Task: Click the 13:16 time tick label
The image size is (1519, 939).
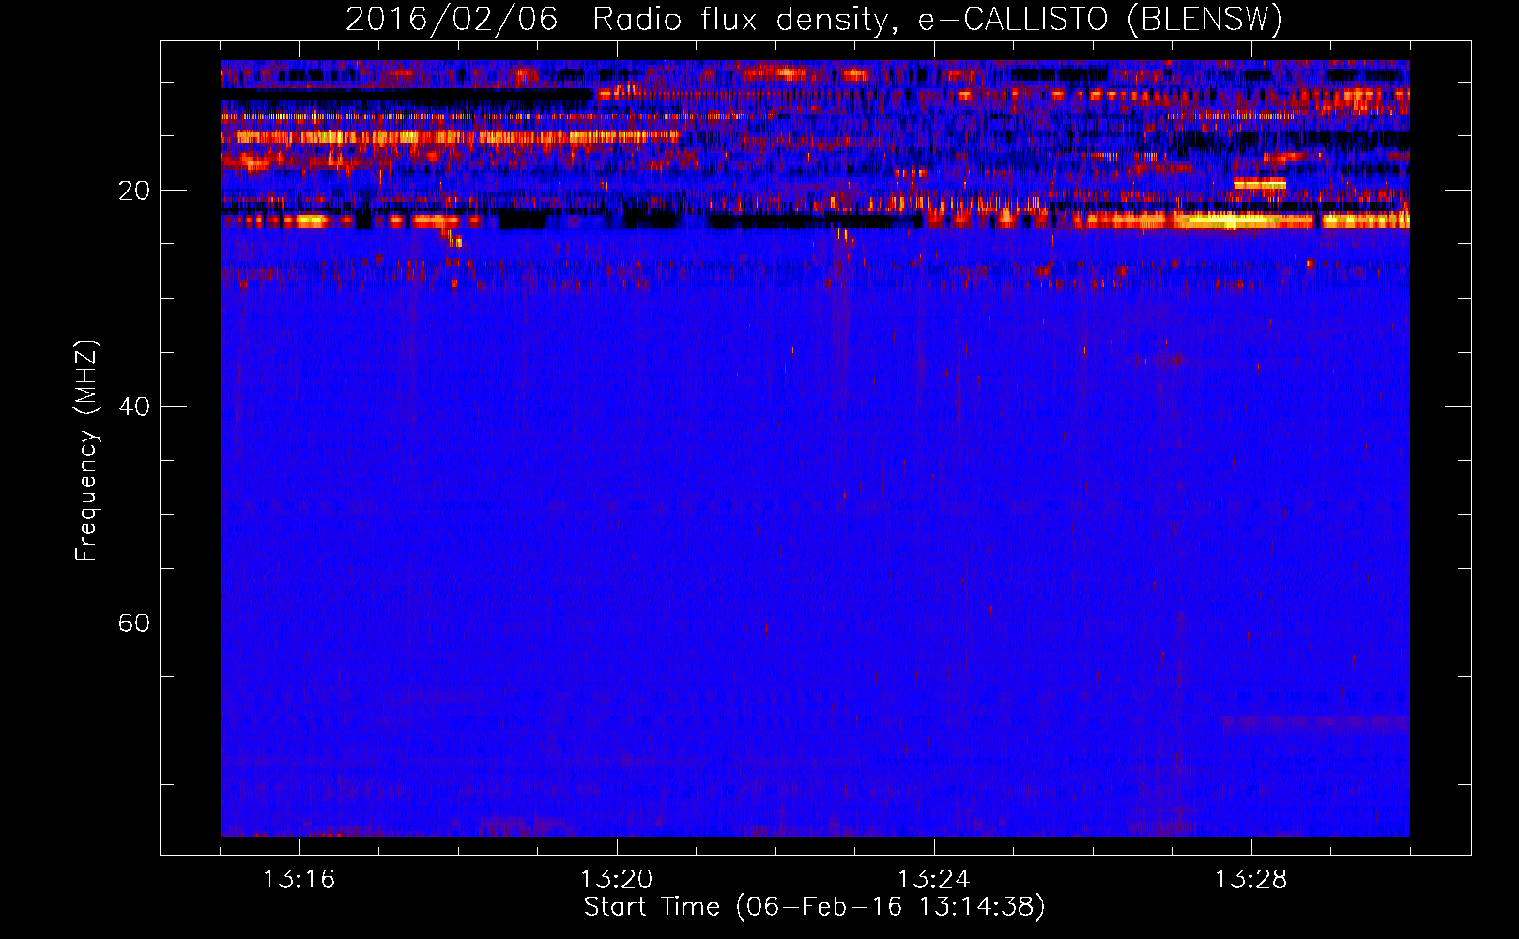Action: click(x=299, y=880)
